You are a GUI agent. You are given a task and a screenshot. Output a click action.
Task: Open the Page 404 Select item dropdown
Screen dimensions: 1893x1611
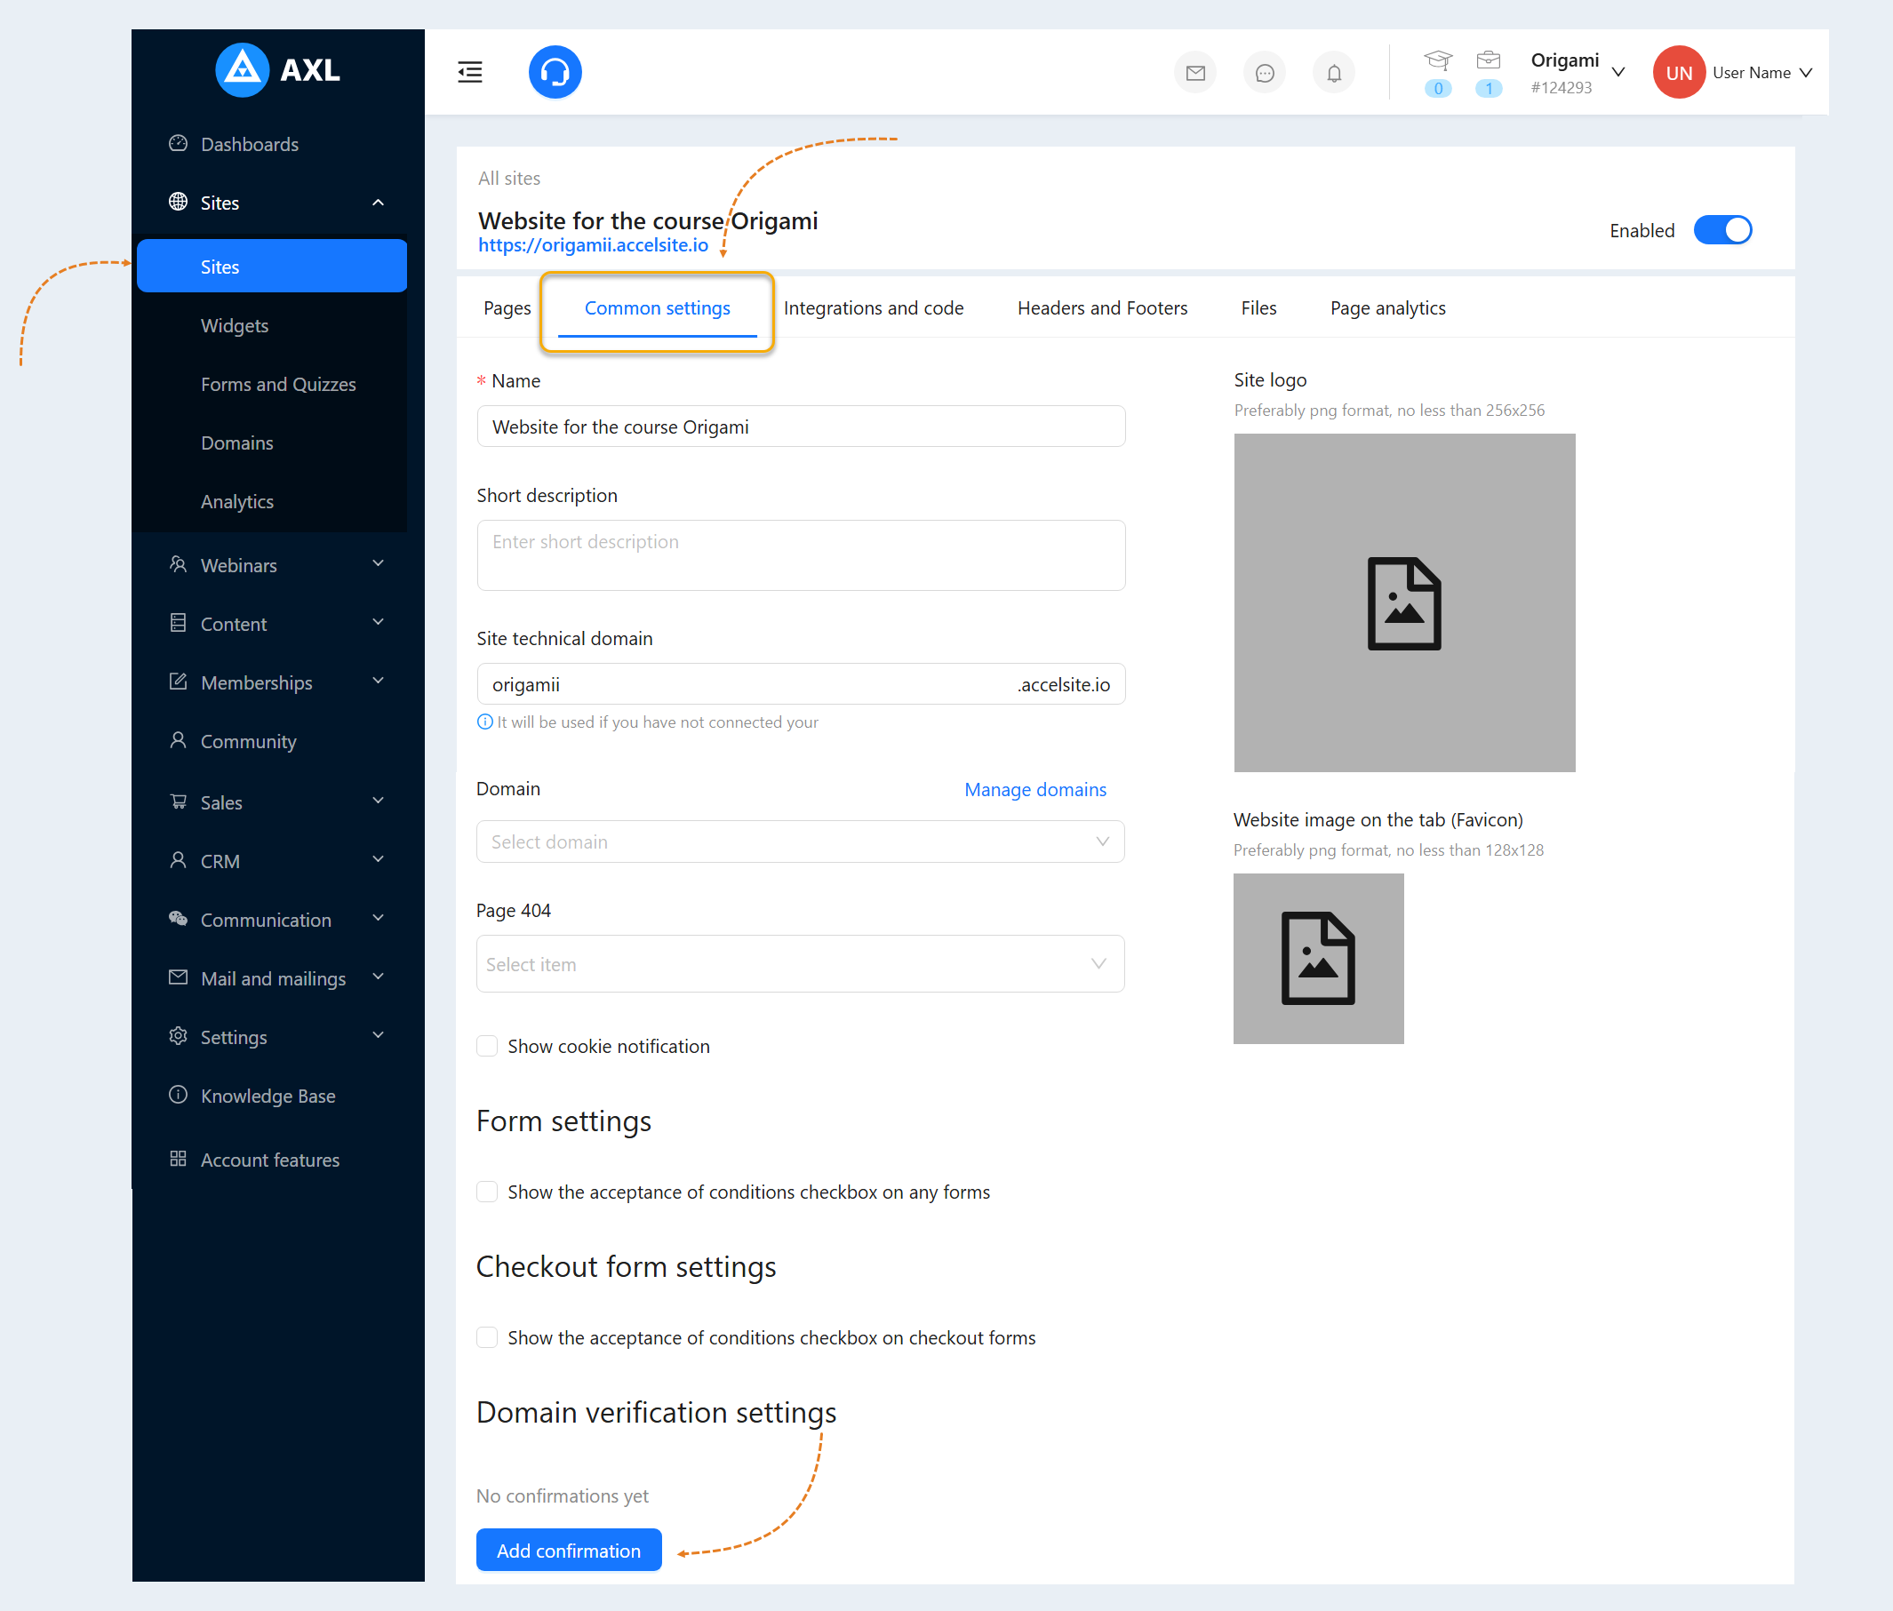click(x=801, y=963)
